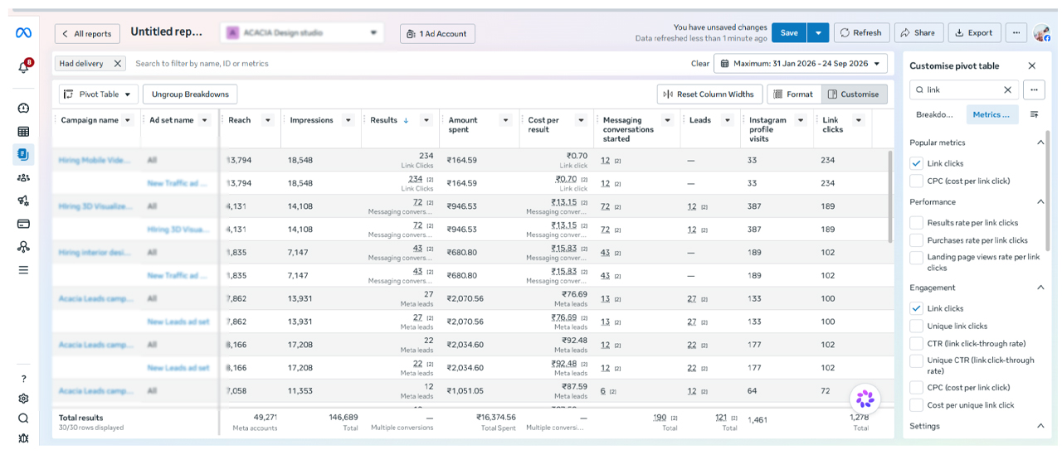Open the date range Maximum dropdown
1062x474 pixels.
[x=801, y=63]
